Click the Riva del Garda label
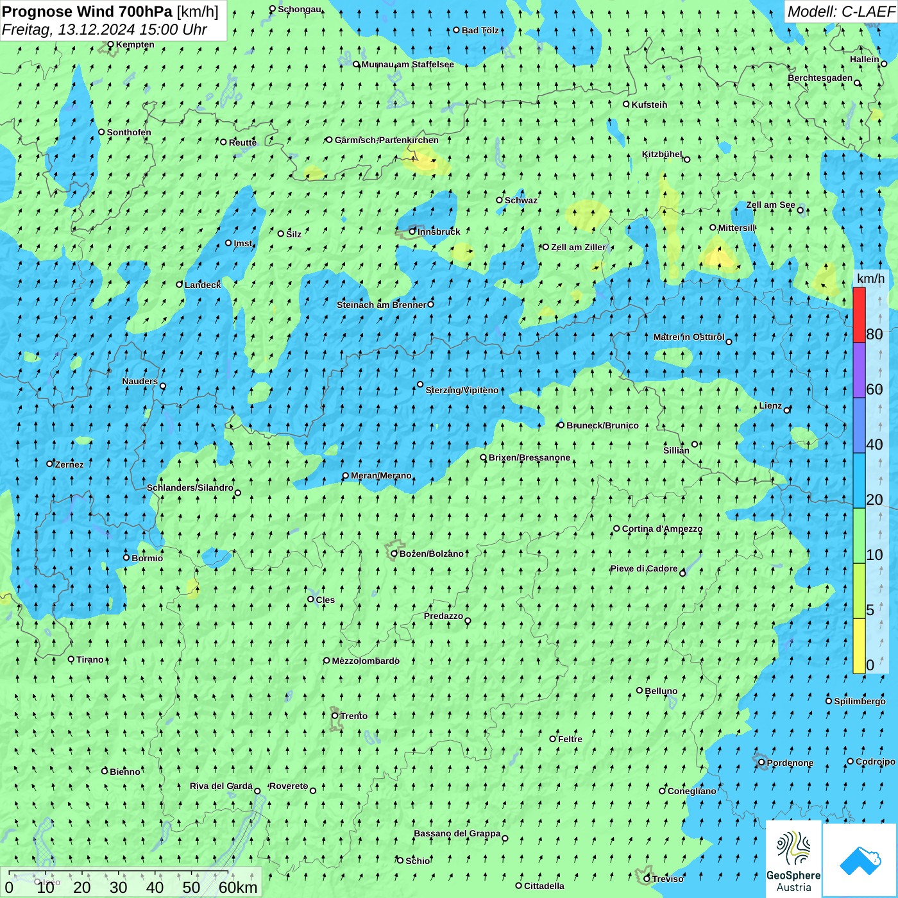 point(221,786)
